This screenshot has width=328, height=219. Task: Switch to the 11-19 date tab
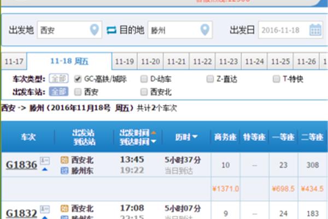coord(125,61)
